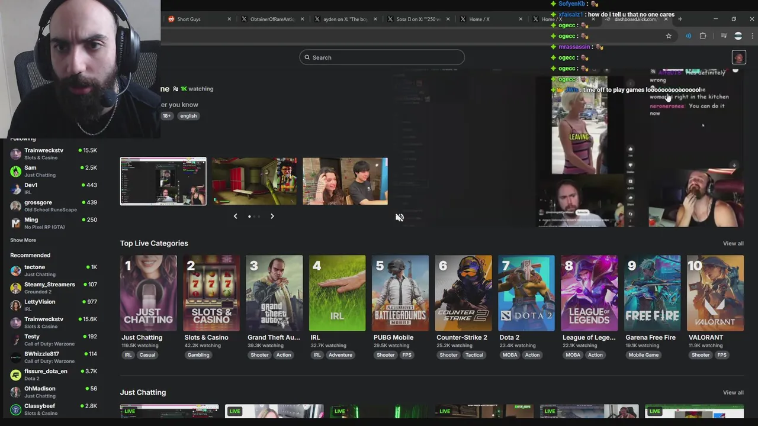Click the Classybeef avatar icon
Viewport: 758px width, 426px height.
[x=15, y=409]
